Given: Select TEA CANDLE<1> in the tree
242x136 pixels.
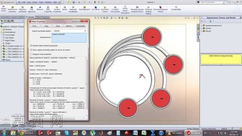Looking at the screenshot, I should (x=15, y=49).
